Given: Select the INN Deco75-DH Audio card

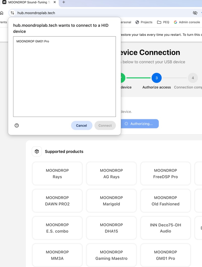Looking at the screenshot, I should click(166, 228).
